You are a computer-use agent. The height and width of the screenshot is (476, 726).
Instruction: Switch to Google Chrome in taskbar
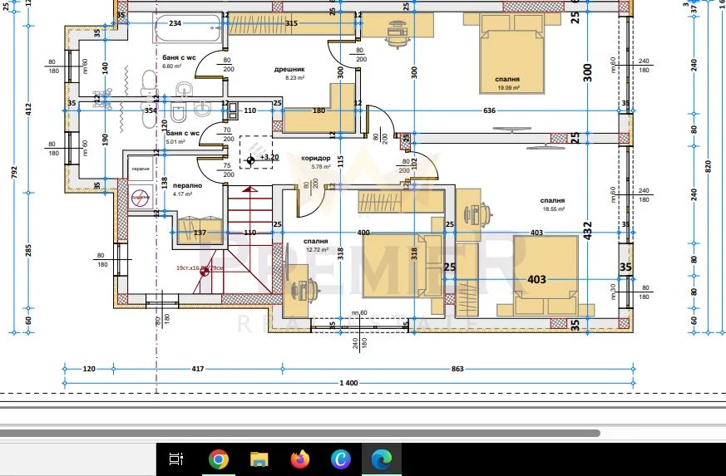219,459
